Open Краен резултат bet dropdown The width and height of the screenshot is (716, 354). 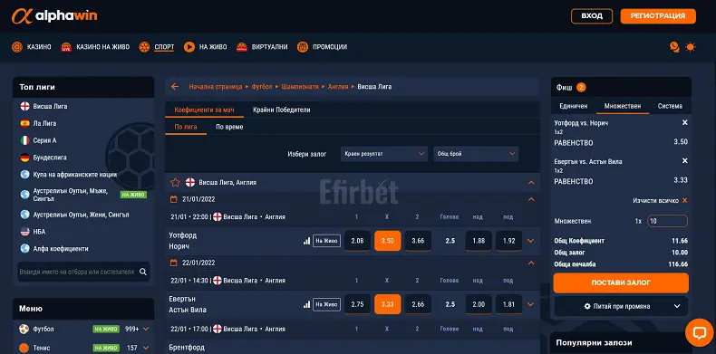pos(384,154)
